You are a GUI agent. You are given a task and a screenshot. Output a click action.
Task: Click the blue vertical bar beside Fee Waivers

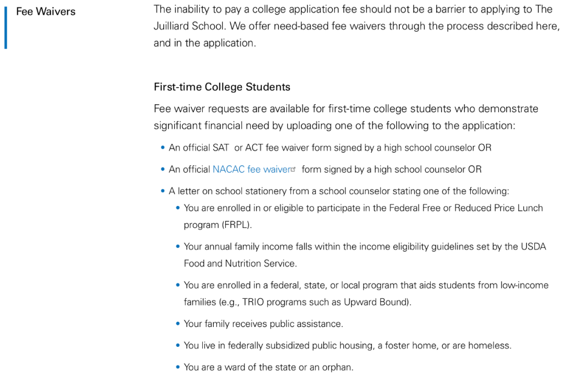[x=6, y=28]
